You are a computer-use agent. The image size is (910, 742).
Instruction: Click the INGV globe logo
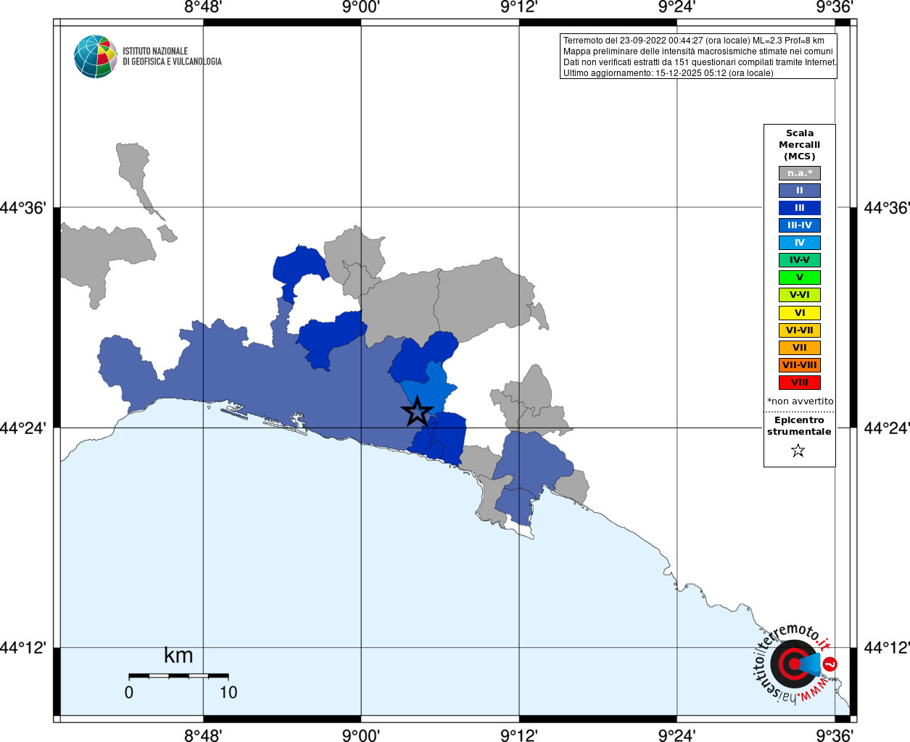[x=96, y=57]
